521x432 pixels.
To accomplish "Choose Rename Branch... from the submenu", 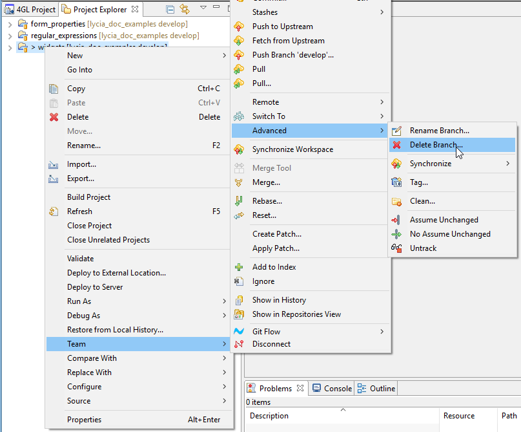I will point(439,131).
